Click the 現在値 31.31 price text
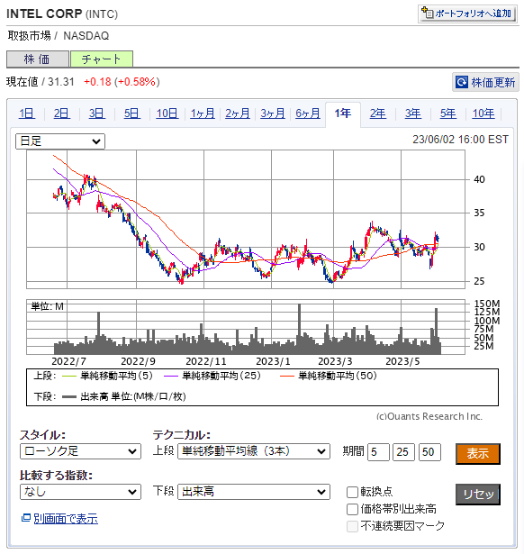This screenshot has width=524, height=554. 41,82
